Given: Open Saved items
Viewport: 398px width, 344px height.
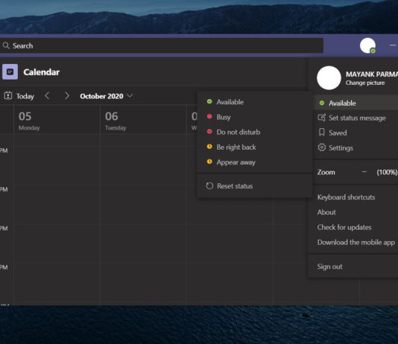Looking at the screenshot, I should click(356, 133).
